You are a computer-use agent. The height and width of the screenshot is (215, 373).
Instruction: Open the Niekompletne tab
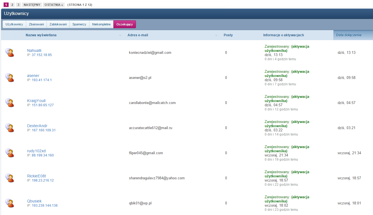point(101,24)
